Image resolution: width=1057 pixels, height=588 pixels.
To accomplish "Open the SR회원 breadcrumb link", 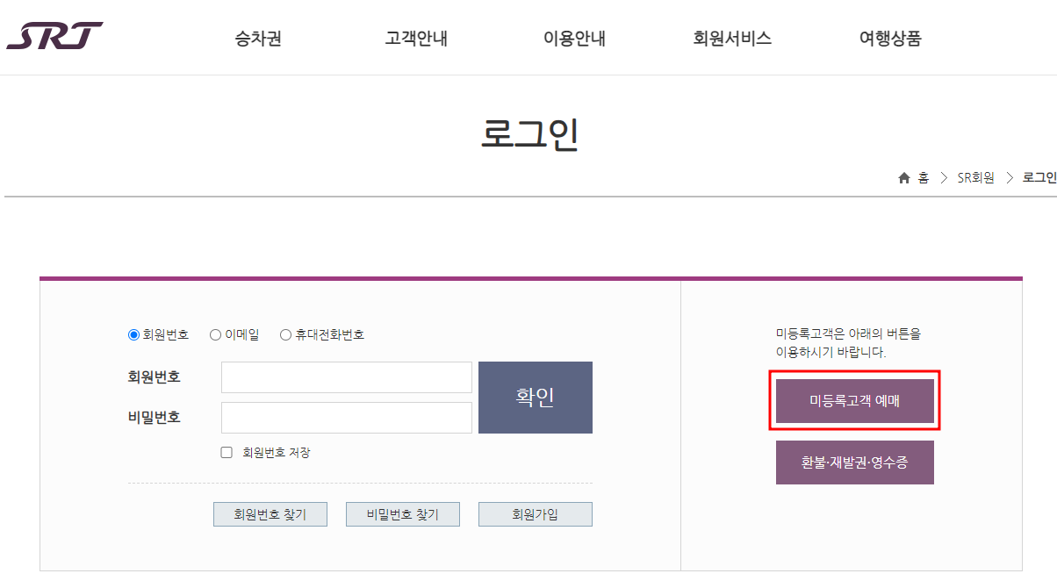I will tap(976, 177).
